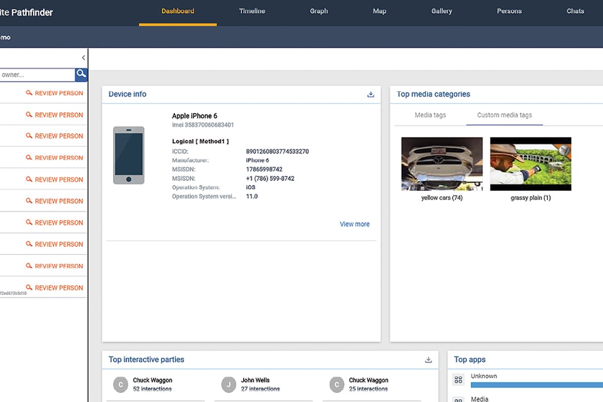
Task: Collapse the left sidebar with chevron arrow
Action: pos(83,58)
